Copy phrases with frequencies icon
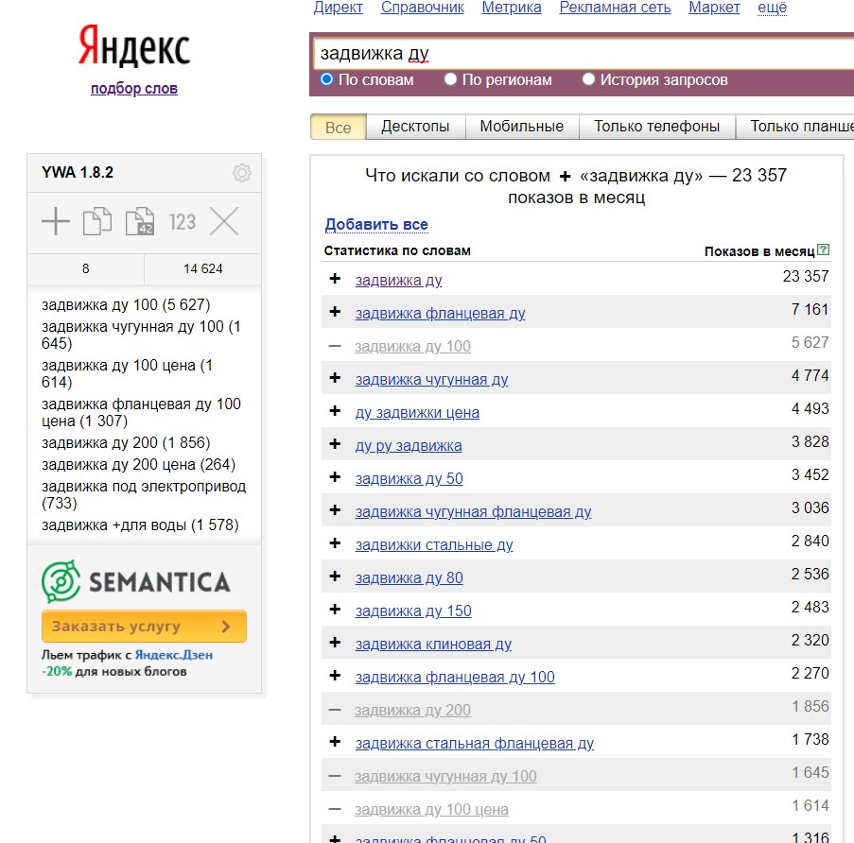Image resolution: width=854 pixels, height=843 pixels. coord(140,221)
